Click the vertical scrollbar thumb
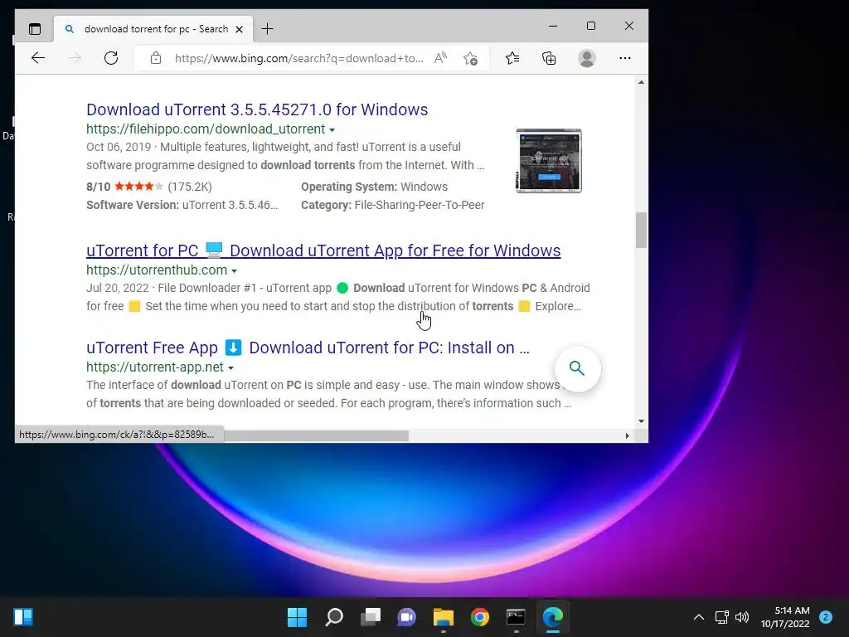 coord(641,231)
